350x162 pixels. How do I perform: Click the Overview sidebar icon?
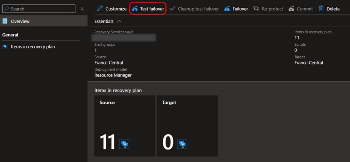pos(5,21)
